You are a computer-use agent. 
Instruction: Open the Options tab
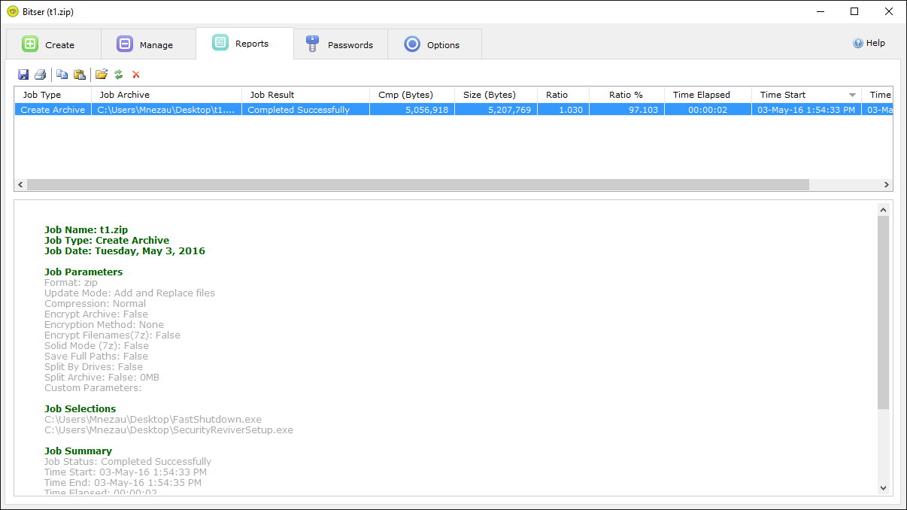click(434, 44)
